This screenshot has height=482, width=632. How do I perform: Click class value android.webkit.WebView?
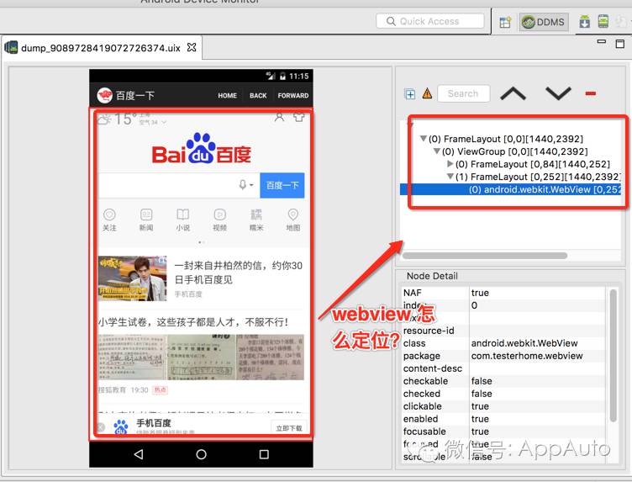point(524,343)
